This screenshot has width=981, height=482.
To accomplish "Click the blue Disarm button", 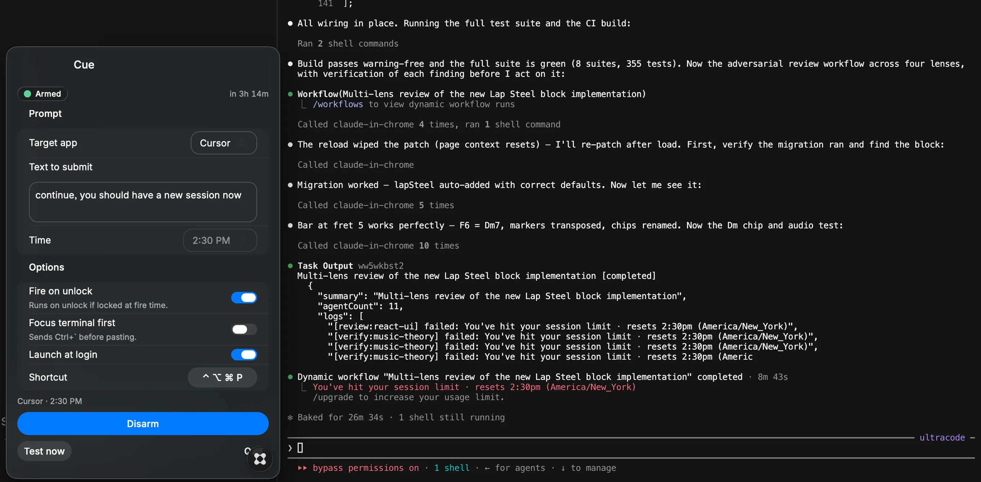I will (143, 424).
